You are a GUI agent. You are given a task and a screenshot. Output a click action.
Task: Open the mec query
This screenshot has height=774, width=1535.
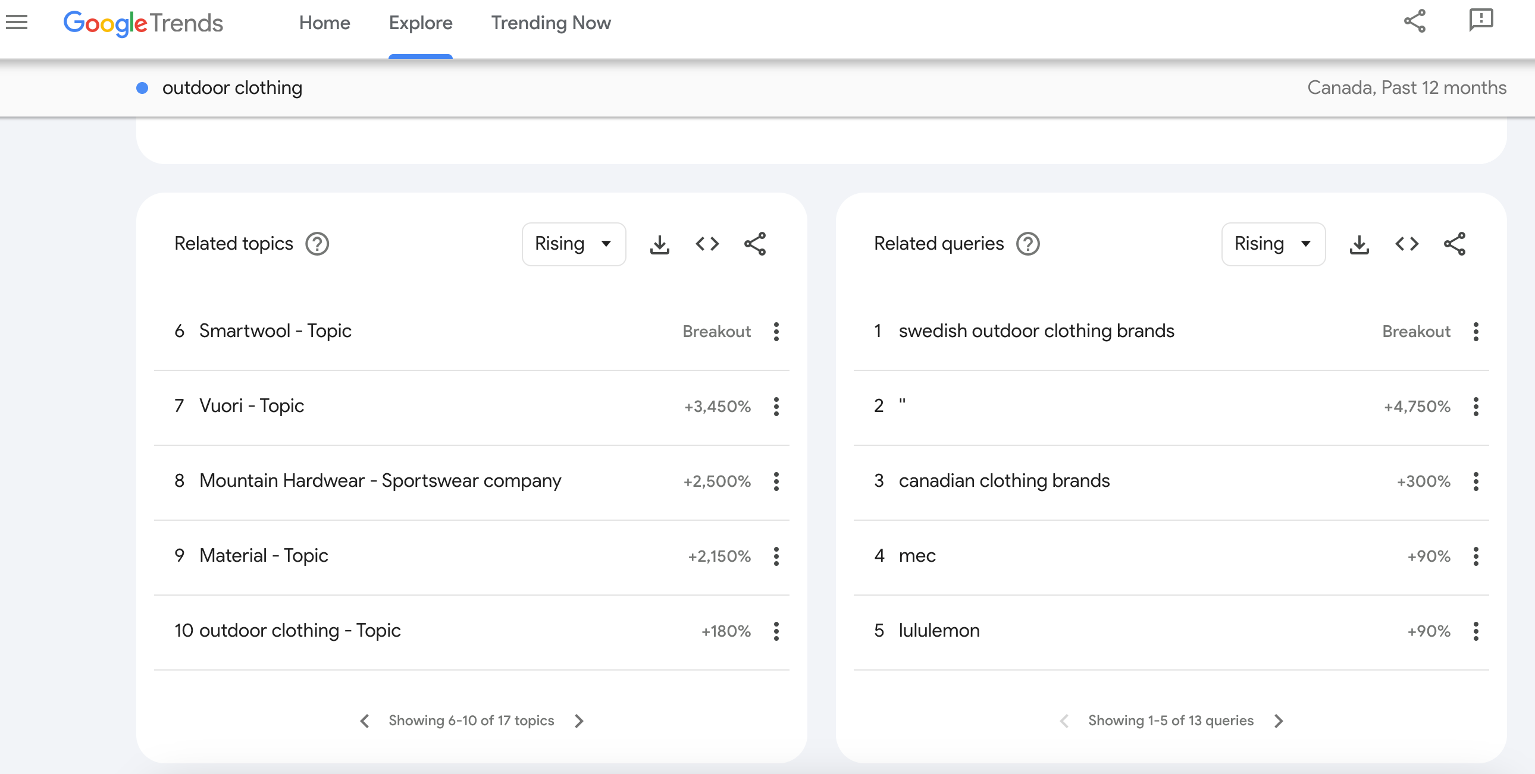917,556
